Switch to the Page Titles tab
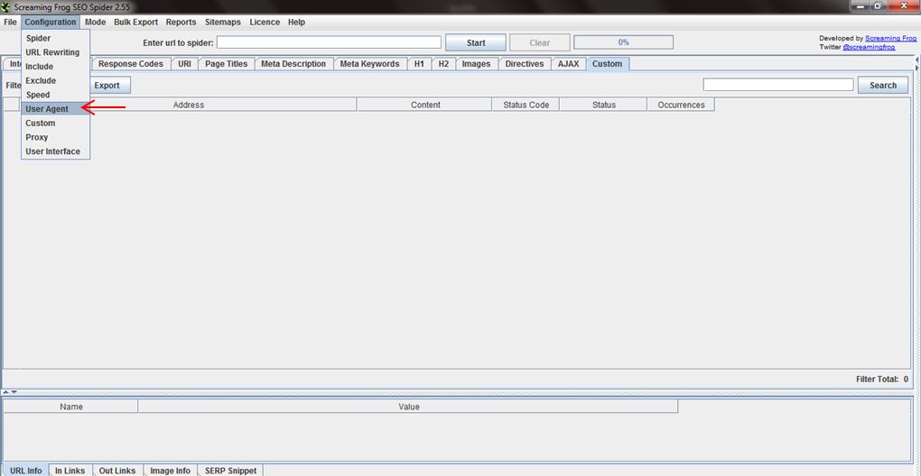This screenshot has height=476, width=921. pos(226,63)
